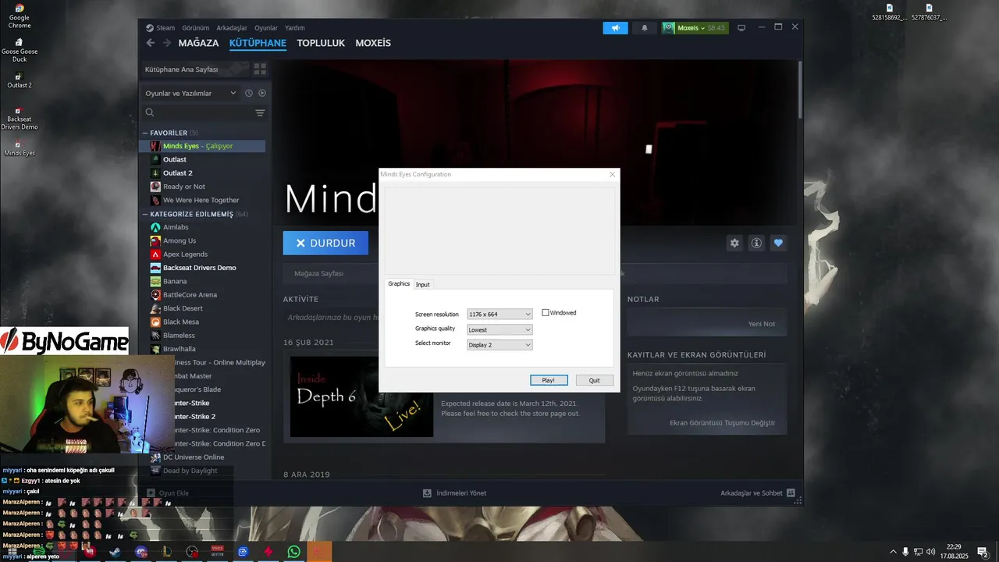Go to Kütüphane Ana Sayfası
The image size is (999, 562).
coord(194,69)
